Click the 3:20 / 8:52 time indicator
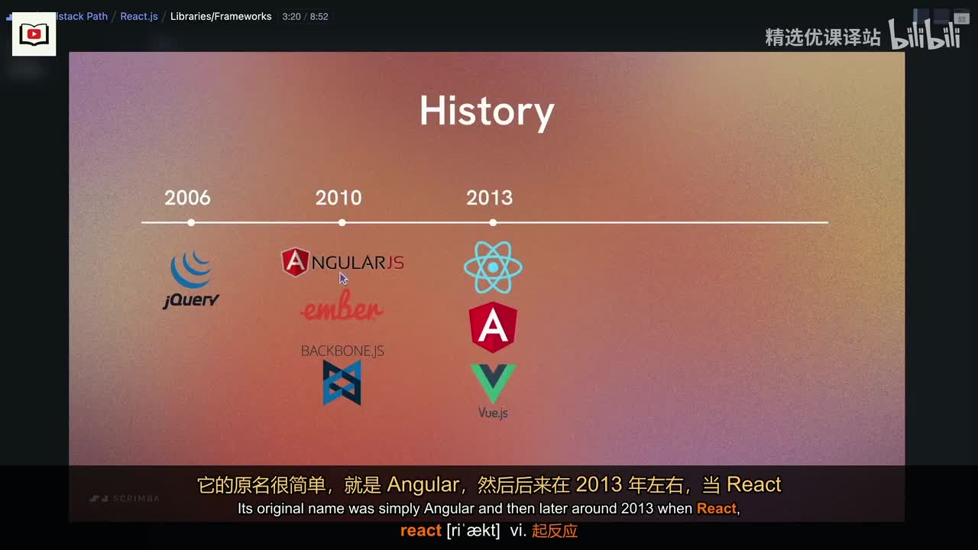 pos(305,16)
